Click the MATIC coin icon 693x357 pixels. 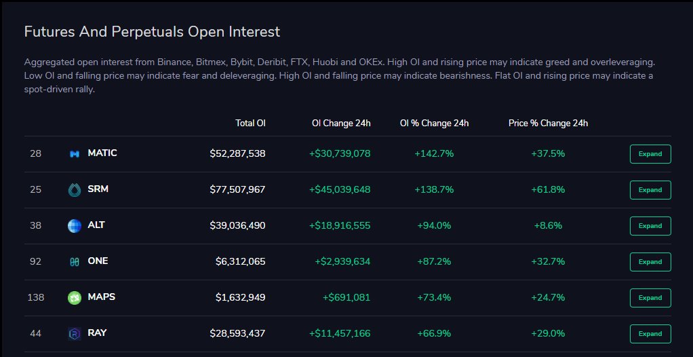click(75, 154)
